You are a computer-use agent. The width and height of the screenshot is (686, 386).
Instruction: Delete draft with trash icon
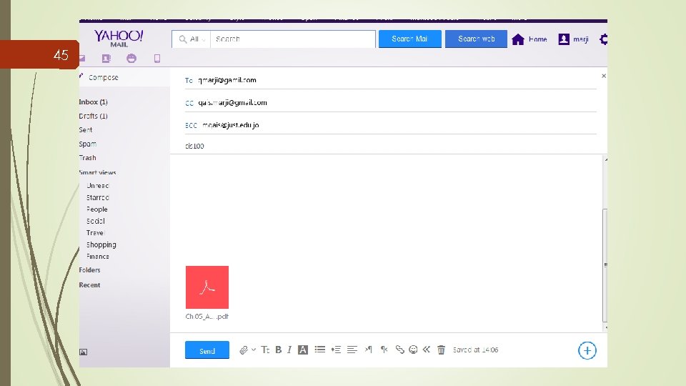(441, 350)
